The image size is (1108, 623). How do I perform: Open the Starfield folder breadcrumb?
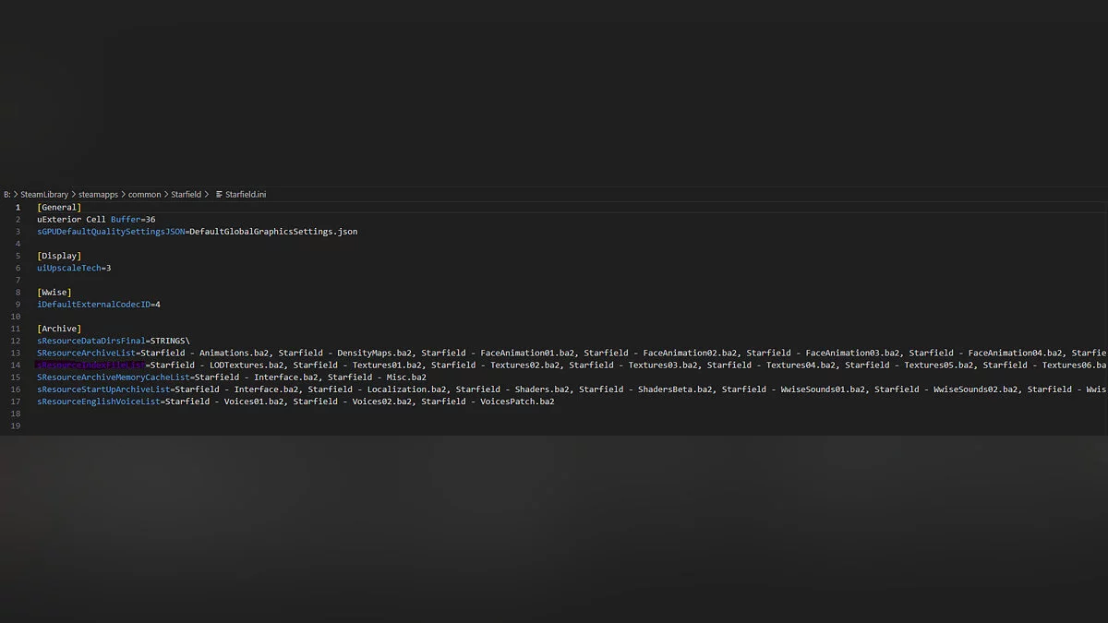186,195
